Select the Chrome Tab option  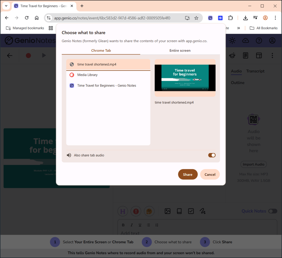[x=101, y=50]
